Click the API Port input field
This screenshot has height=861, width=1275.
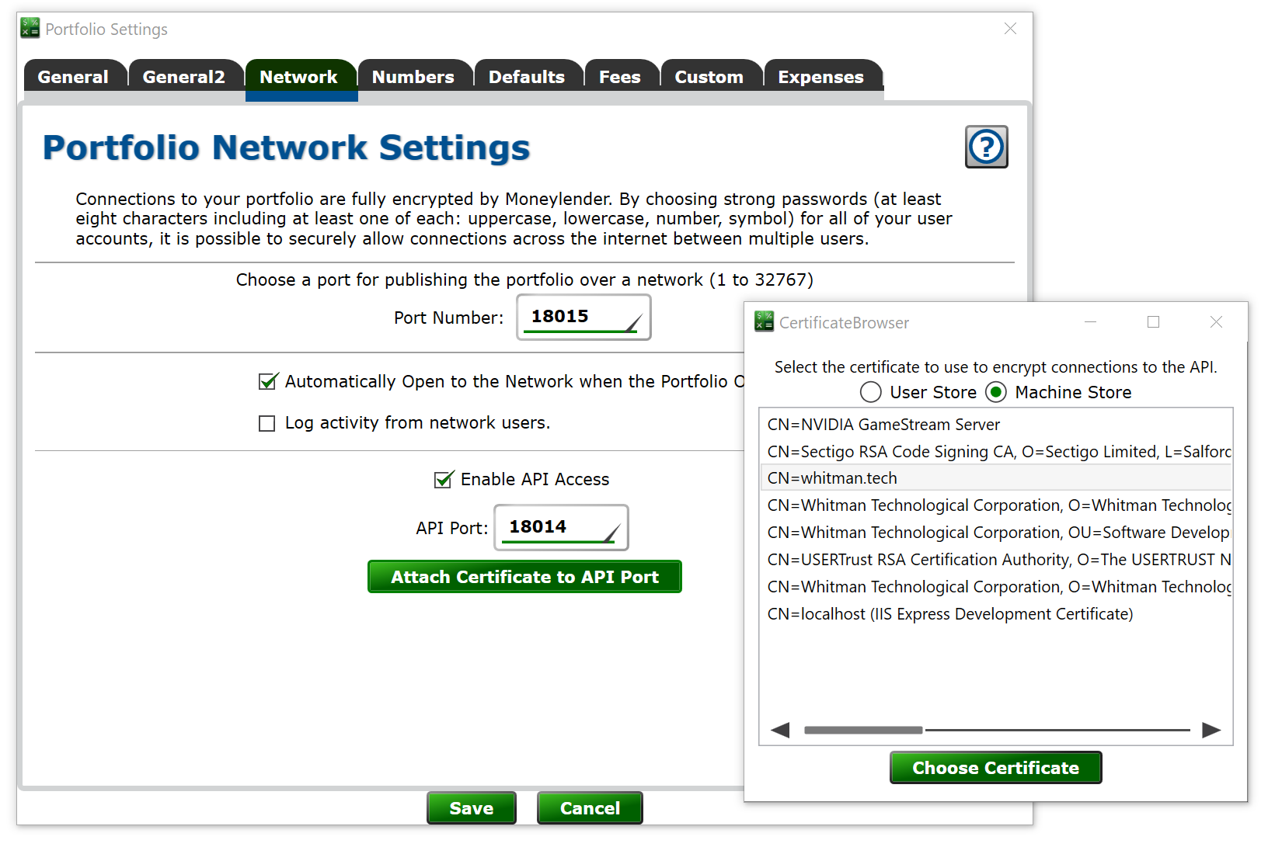(561, 527)
